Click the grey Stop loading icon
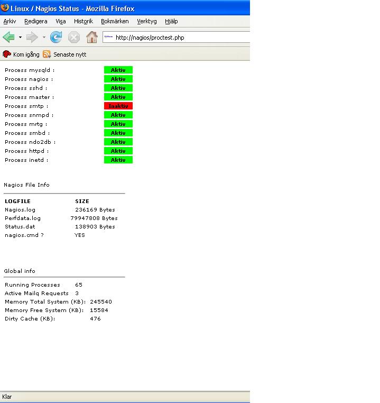The height and width of the screenshot is (403, 380). coord(73,38)
